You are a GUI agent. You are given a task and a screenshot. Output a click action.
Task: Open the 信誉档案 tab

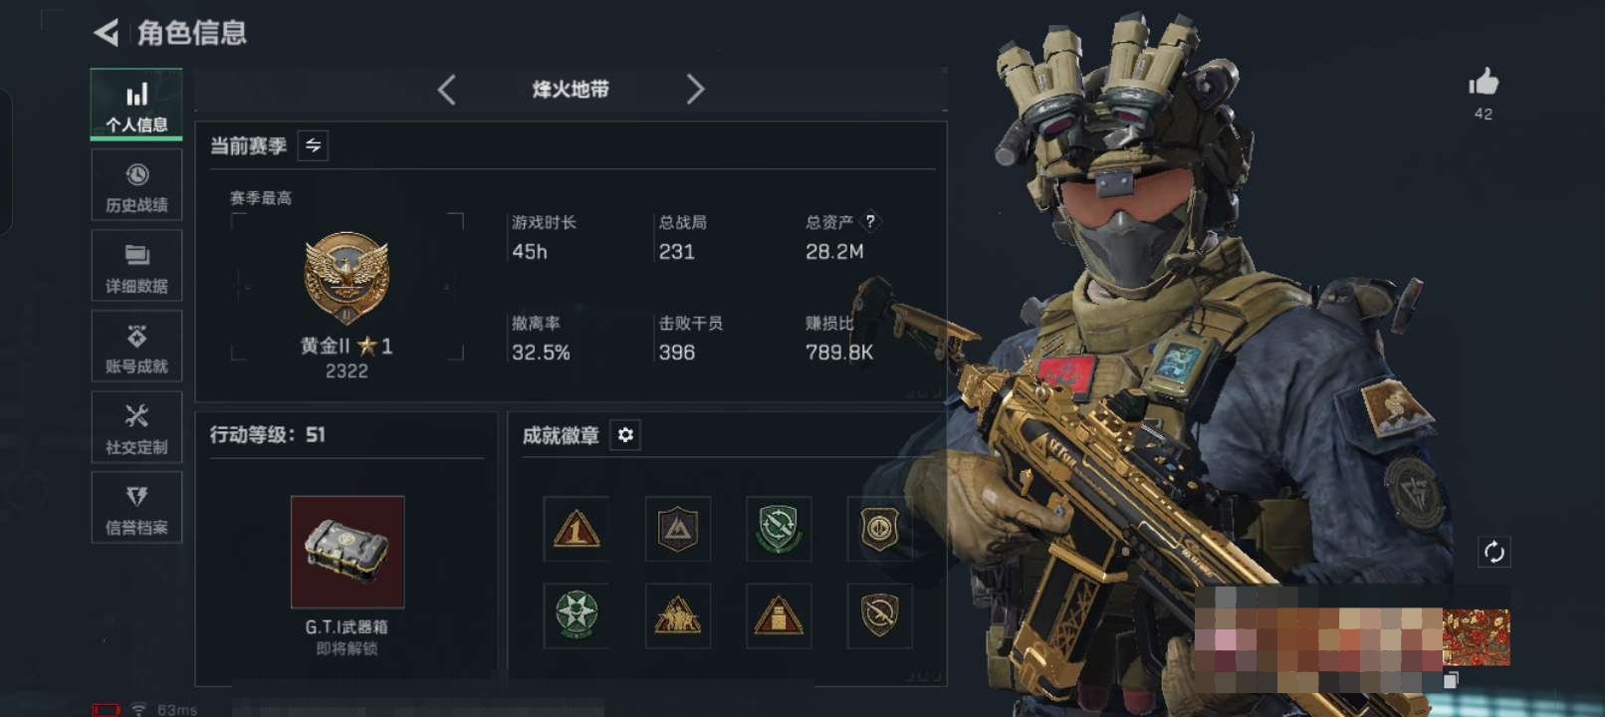click(136, 508)
